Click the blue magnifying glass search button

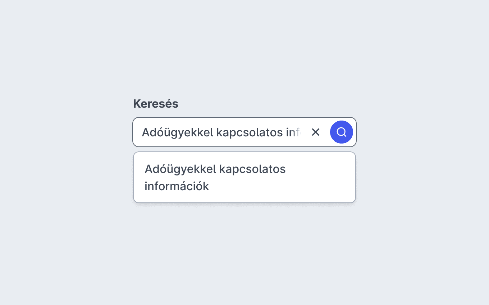[342, 132]
